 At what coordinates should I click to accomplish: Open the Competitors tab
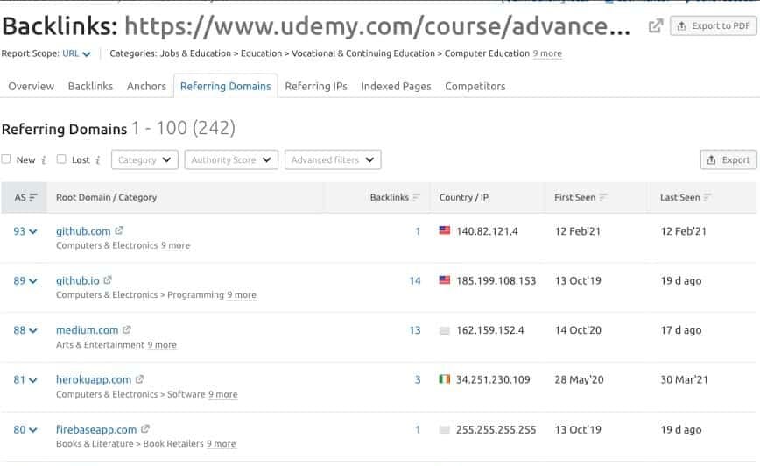(x=475, y=87)
